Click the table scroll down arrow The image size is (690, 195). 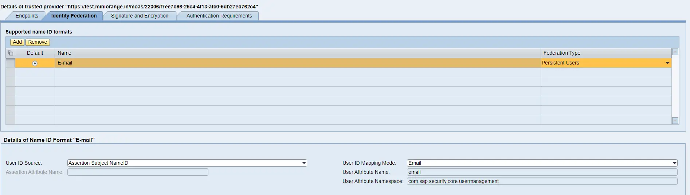click(675, 121)
